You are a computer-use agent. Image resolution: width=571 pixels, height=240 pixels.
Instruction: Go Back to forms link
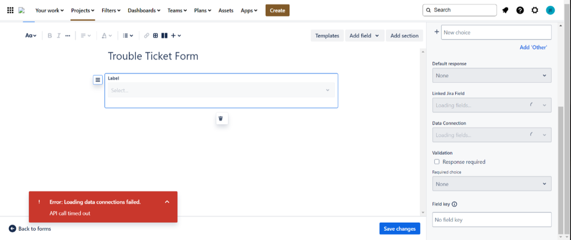[35, 229]
